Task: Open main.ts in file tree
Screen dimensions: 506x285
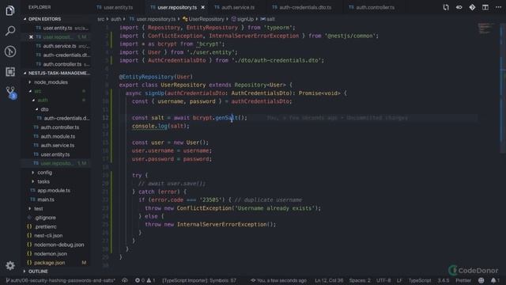Action: tap(46, 199)
